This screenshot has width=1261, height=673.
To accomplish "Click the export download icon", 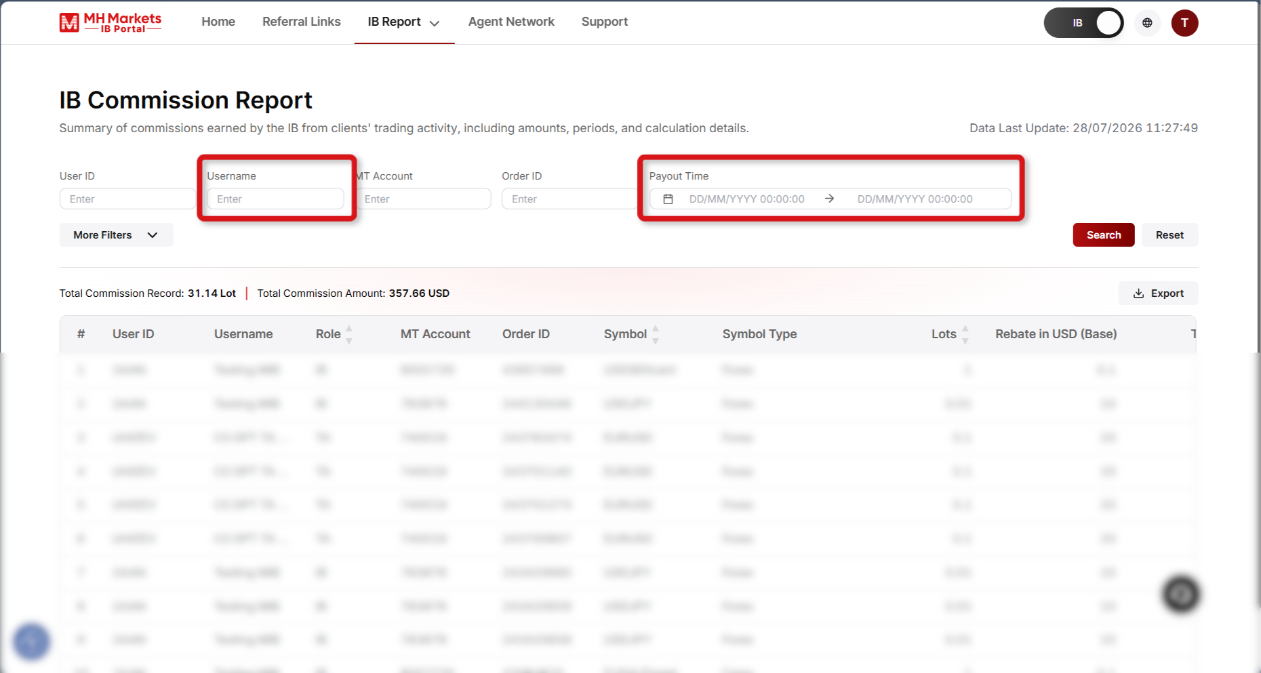I will [x=1138, y=293].
